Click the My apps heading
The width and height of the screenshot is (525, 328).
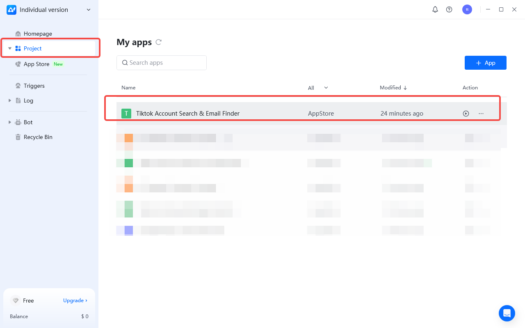(x=134, y=42)
